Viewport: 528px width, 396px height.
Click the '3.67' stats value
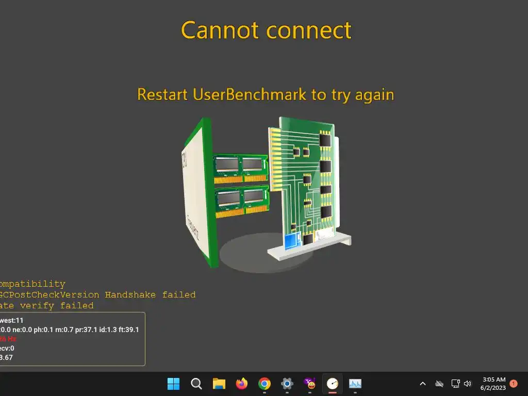(6, 358)
